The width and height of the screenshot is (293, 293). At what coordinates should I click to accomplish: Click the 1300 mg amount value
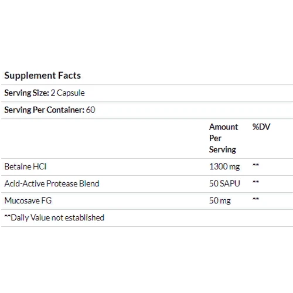(x=224, y=166)
